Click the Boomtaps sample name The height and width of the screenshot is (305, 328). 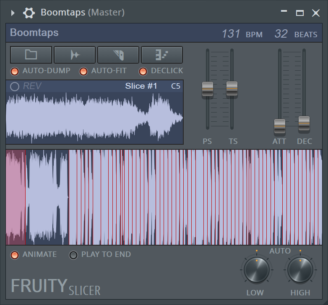pyautogui.click(x=34, y=33)
